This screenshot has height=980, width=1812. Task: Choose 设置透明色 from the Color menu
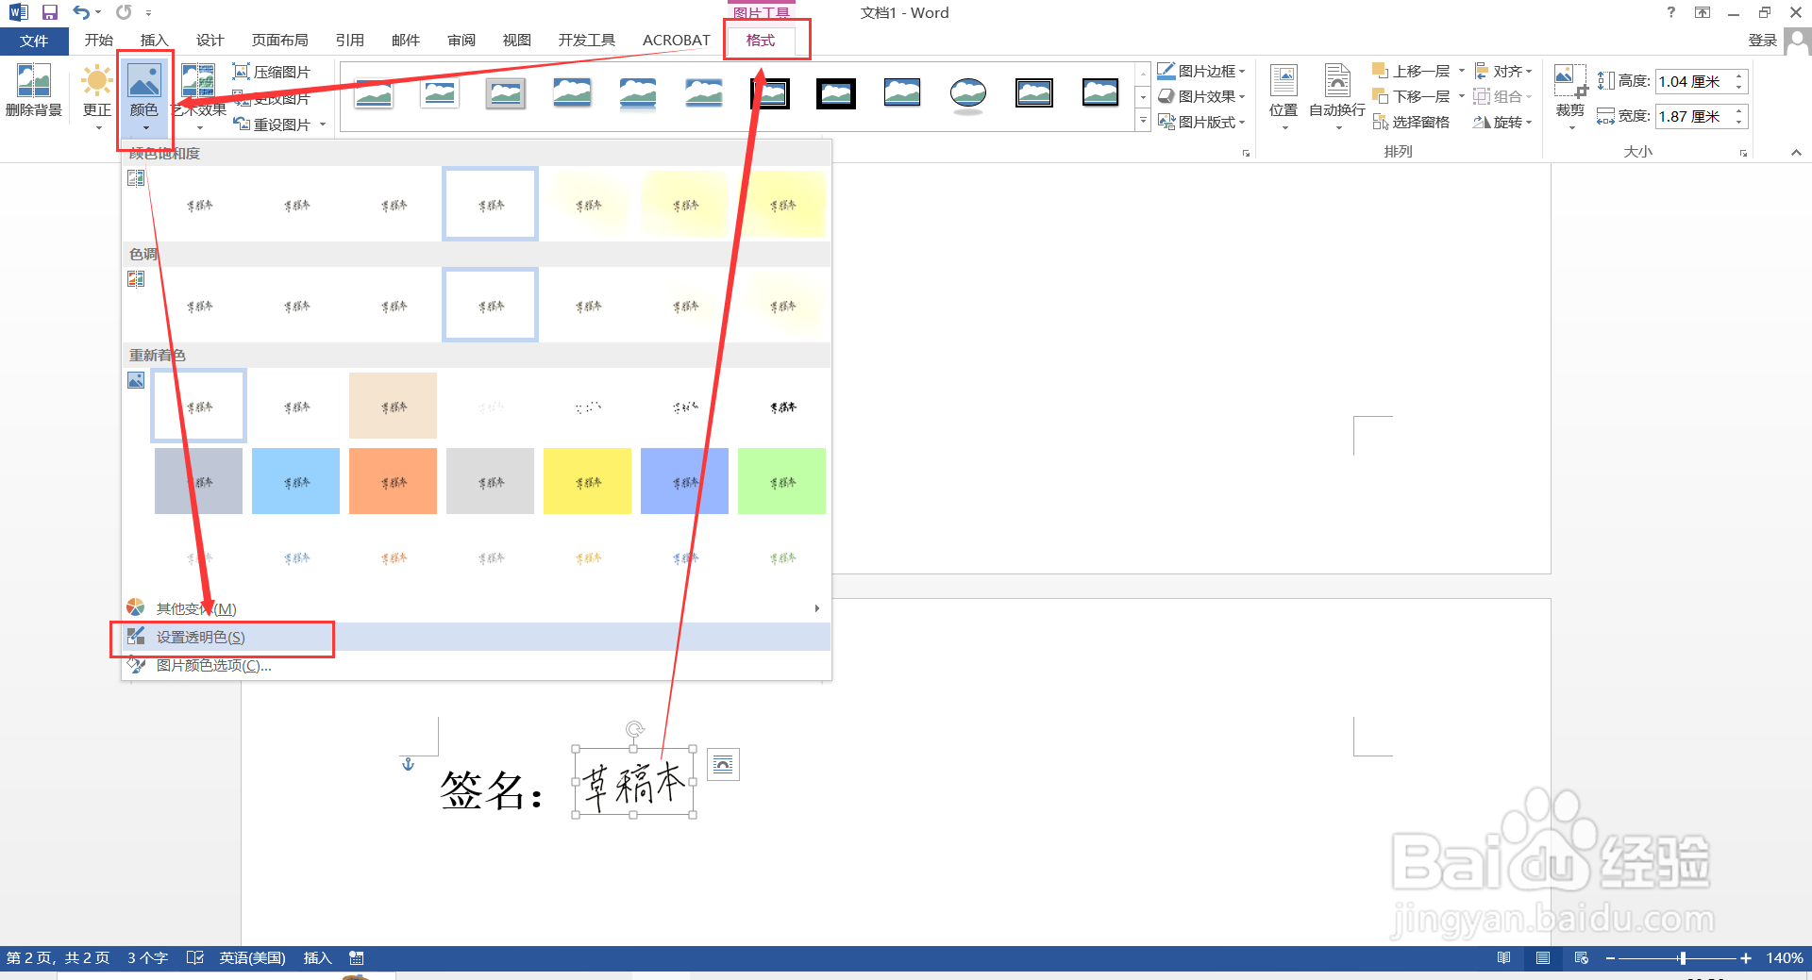(199, 637)
